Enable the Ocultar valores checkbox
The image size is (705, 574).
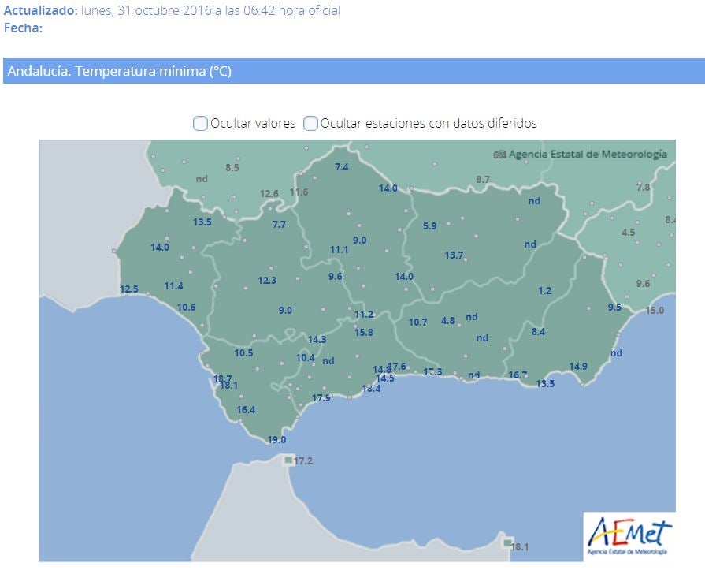(x=201, y=123)
